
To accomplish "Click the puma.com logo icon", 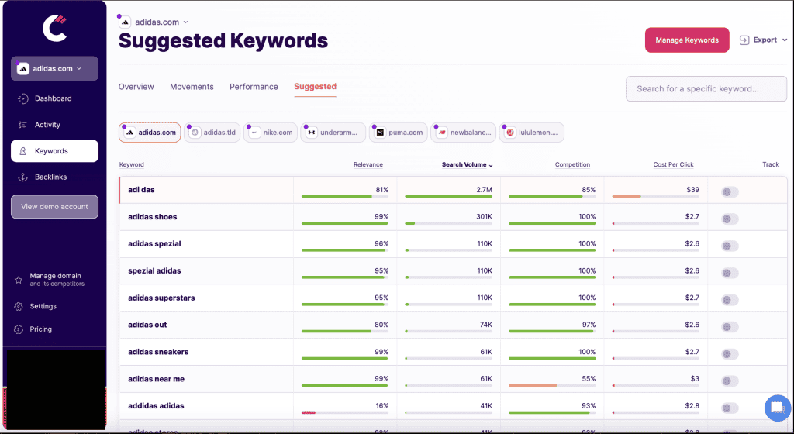I will pos(380,133).
